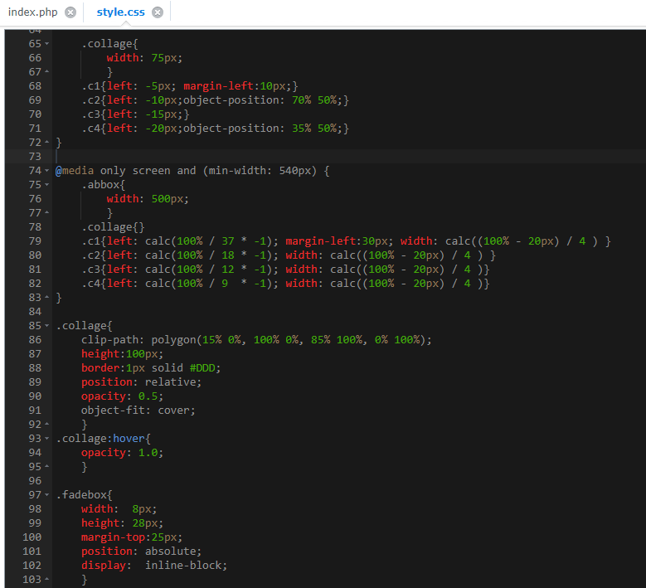Click the fold end marker at line 67
The width and height of the screenshot is (646, 588).
(47, 71)
